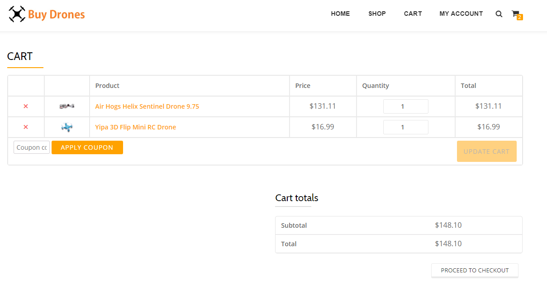The image size is (547, 285).
Task: Proceed to checkout
Action: (x=475, y=270)
